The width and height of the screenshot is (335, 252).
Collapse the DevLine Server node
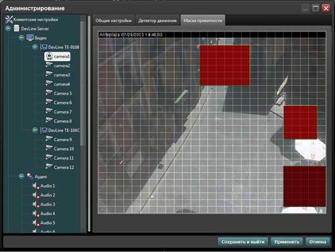click(8, 29)
